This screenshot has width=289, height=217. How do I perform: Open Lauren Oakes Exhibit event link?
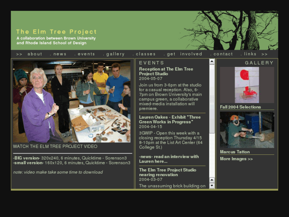pyautogui.click(x=170, y=119)
